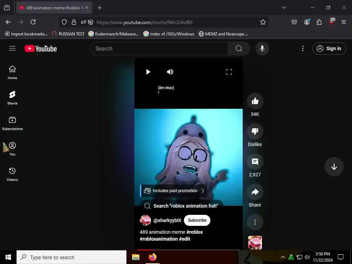Image resolution: width=352 pixels, height=264 pixels.
Task: Select the 489 animation meme tab
Action: tap(54, 8)
